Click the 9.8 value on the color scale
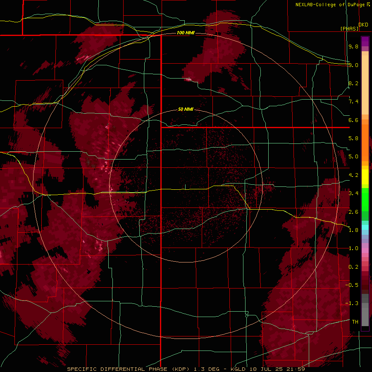Viewport: 372px width, 372px height. [353, 46]
